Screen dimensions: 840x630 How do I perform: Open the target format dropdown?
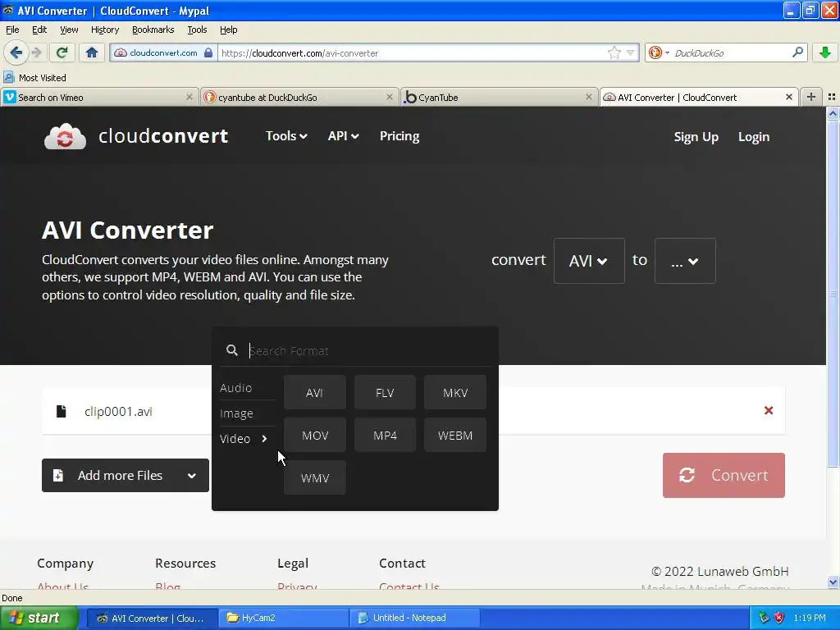point(685,261)
